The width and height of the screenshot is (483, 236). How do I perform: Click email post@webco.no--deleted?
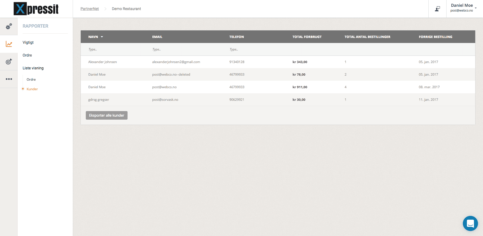tap(171, 75)
